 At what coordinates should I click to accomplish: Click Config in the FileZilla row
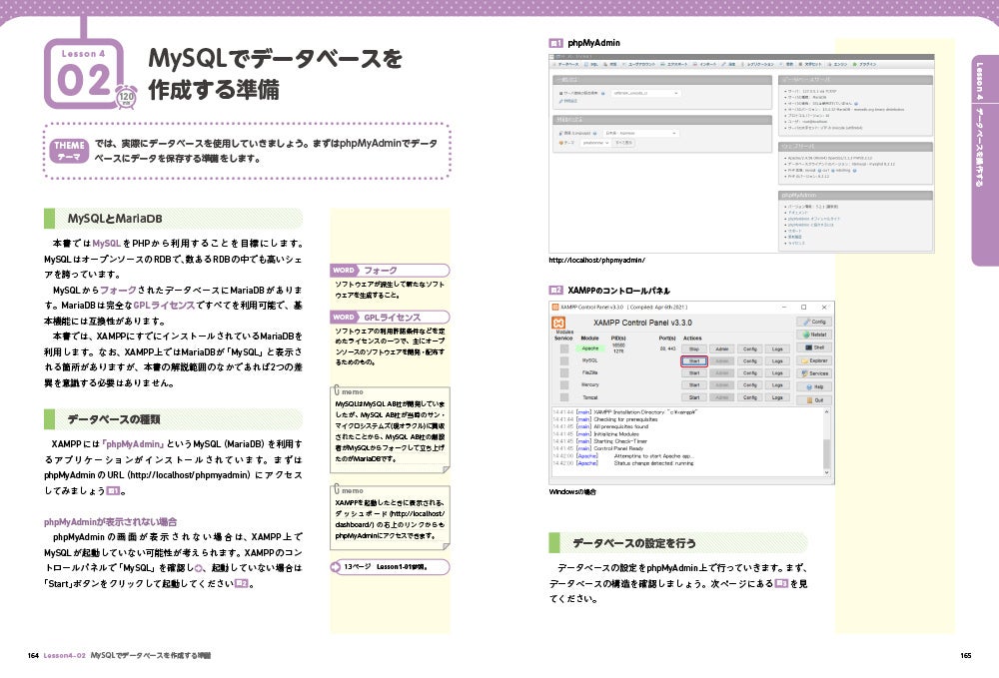pos(750,373)
